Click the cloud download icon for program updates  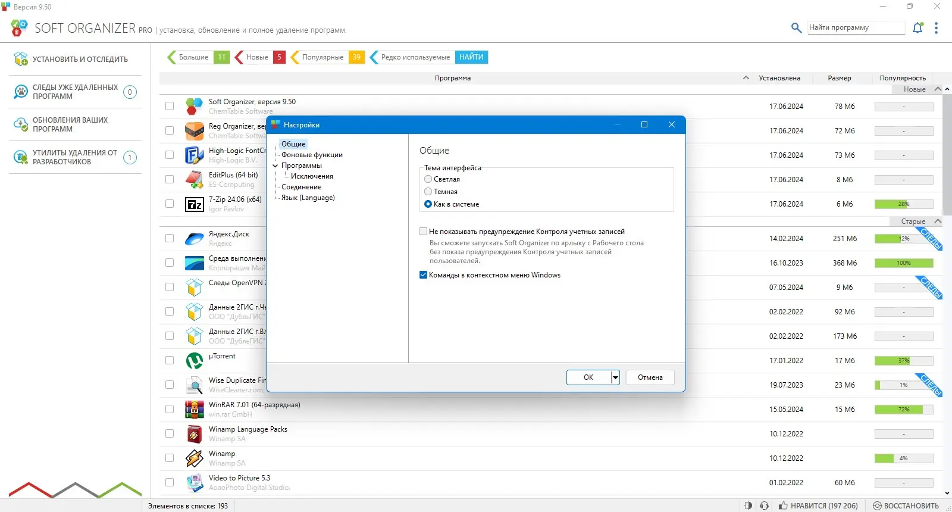(21, 124)
